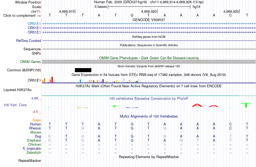256x167 pixels.
Task: Click the Common dbSNP(155) black variant block
Action: (x=83, y=70)
